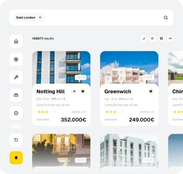Image resolution: width=183 pixels, height=174 pixels.
Task: Click the refresh history sidebar icon
Action: point(16,140)
